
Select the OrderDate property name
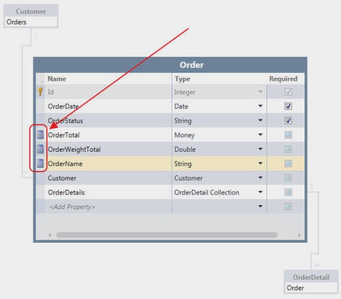click(63, 106)
